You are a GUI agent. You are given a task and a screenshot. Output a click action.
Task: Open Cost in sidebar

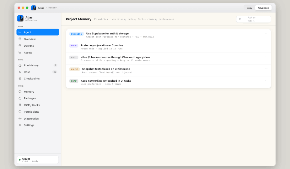click(38, 72)
